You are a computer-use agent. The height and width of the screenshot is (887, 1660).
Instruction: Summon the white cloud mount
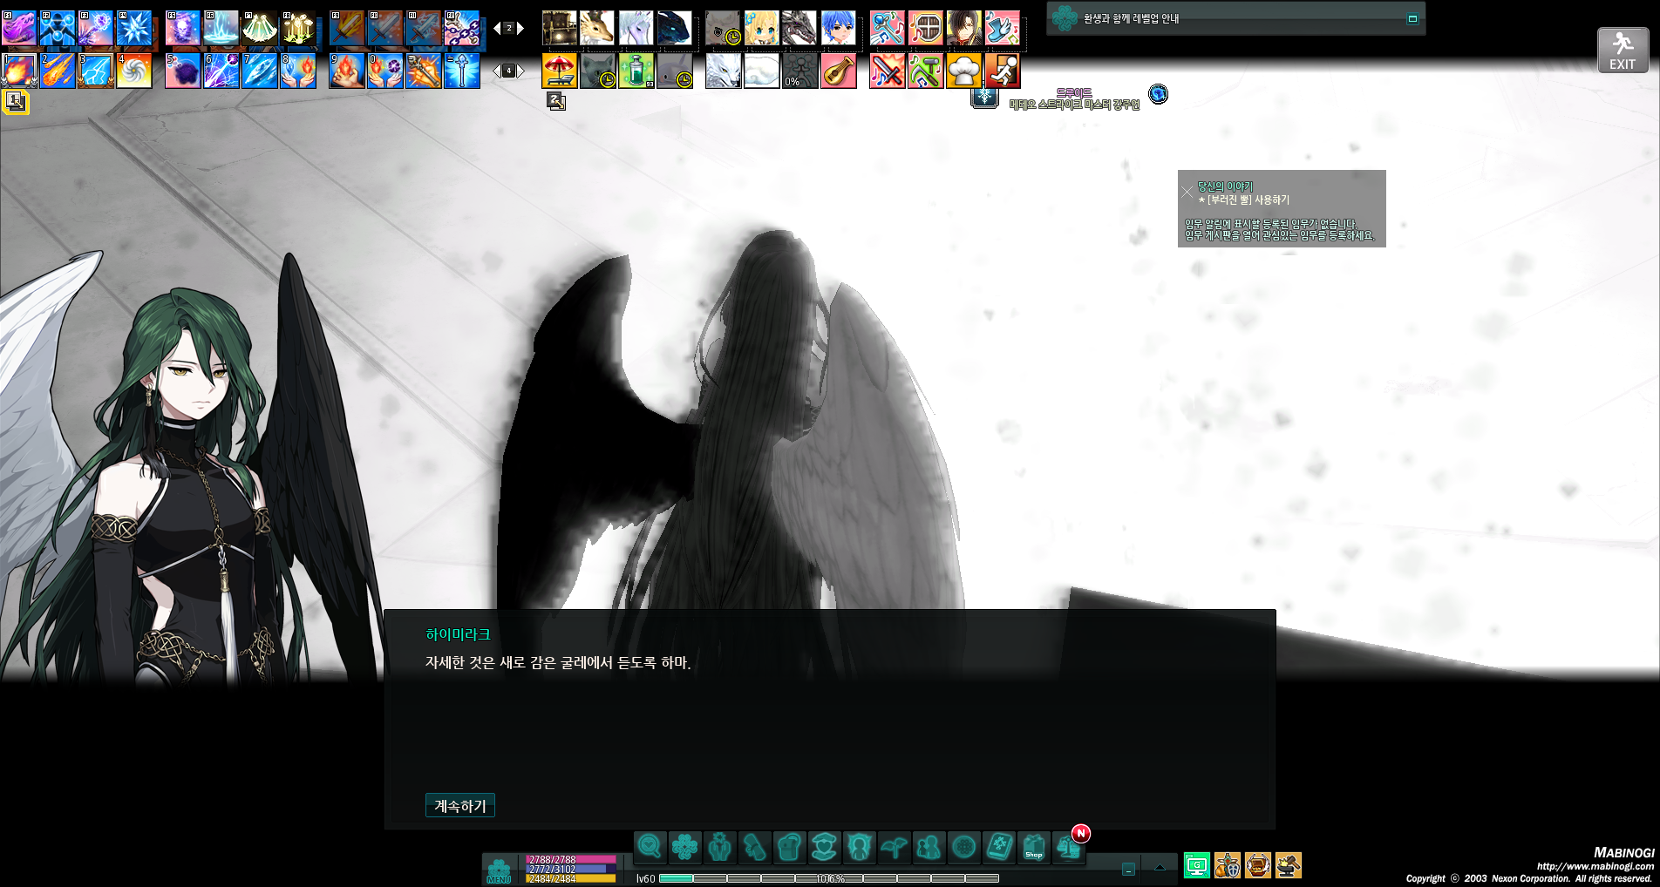(x=761, y=71)
